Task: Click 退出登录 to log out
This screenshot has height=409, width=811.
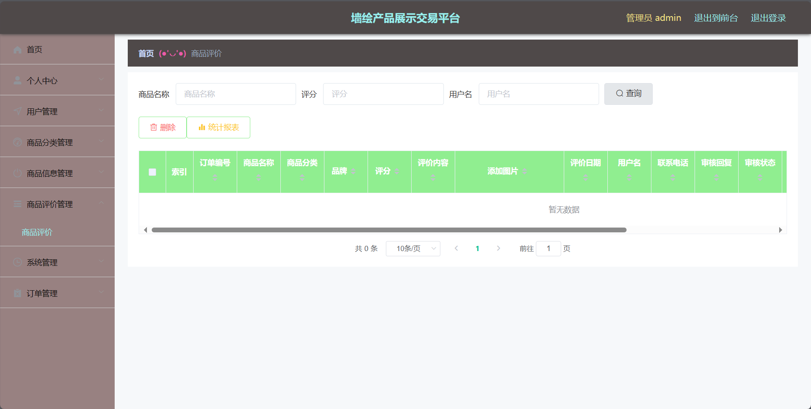Action: coord(768,18)
